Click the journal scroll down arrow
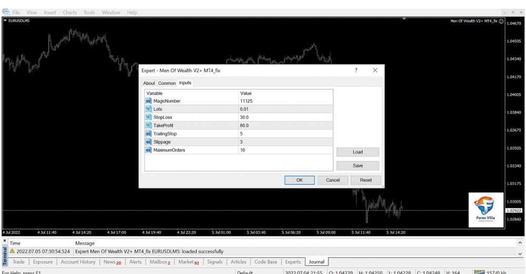This screenshot has height=274, width=526. click(520, 253)
